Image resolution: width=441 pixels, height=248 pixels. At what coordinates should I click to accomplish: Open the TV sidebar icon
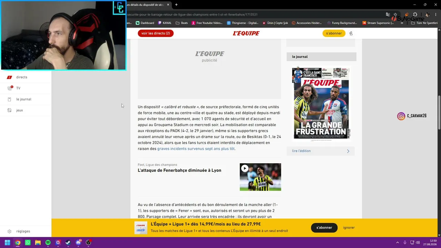click(10, 88)
